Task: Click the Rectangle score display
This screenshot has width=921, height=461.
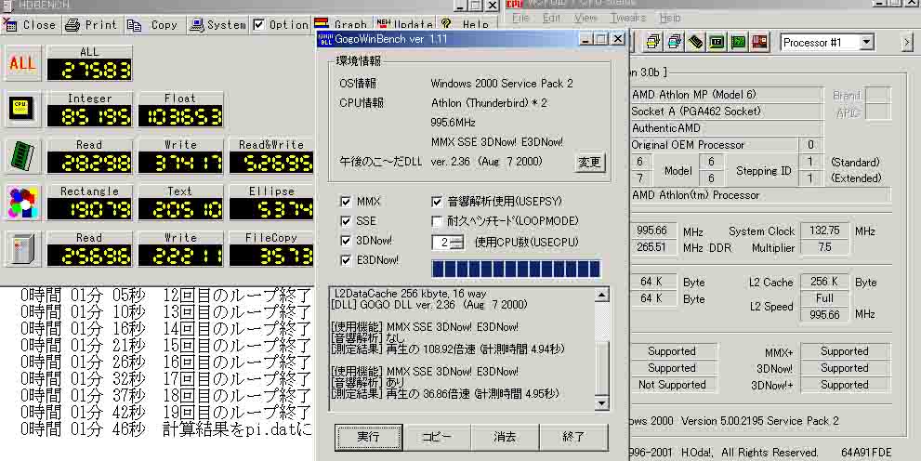Action: click(89, 209)
